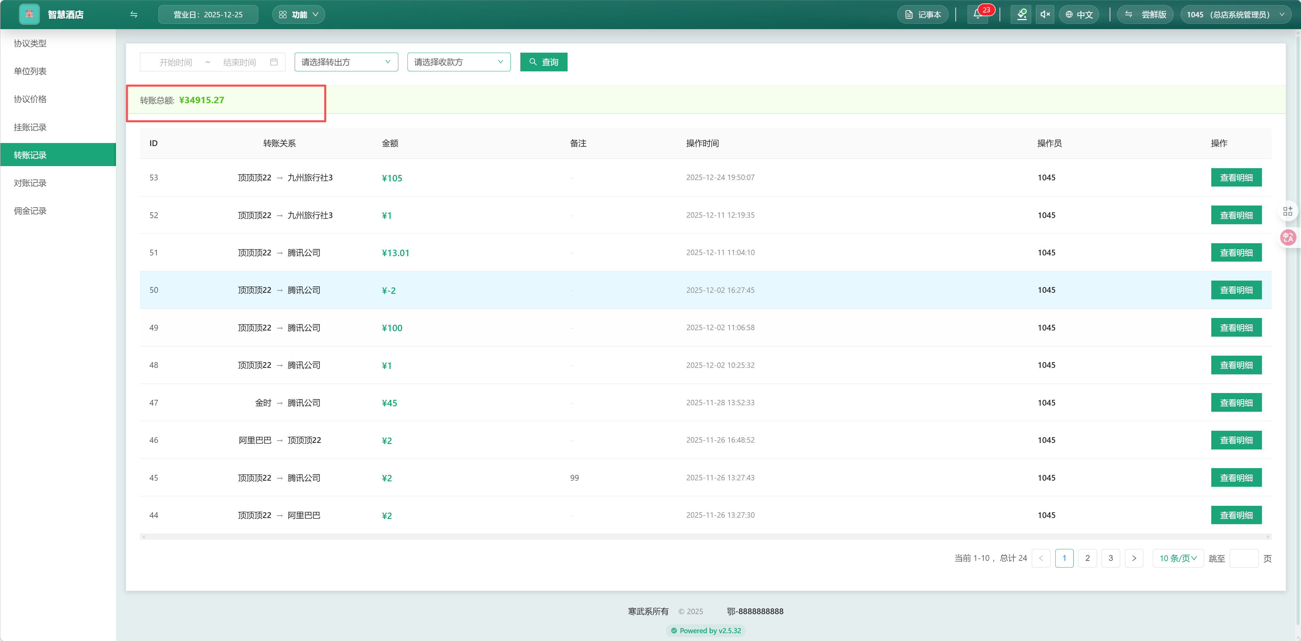The width and height of the screenshot is (1301, 641).
Task: Click the 跳至 page number input
Action: point(1244,558)
